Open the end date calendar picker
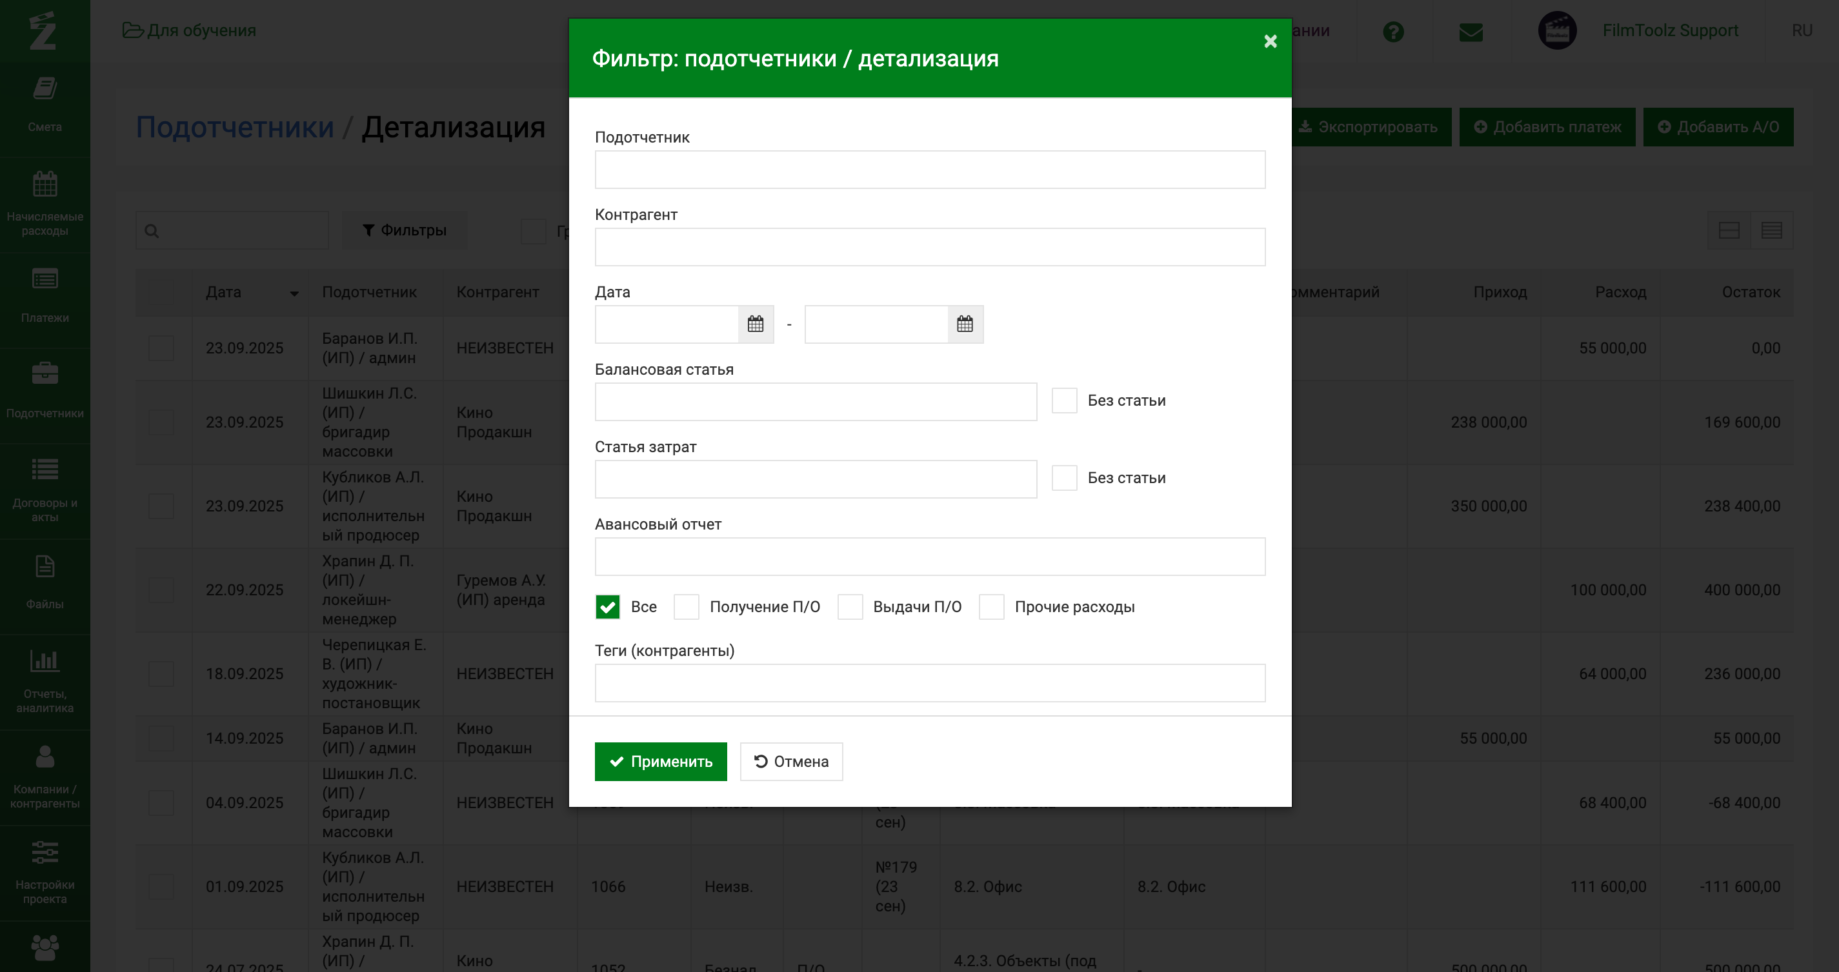Screen dimensions: 1839x972 click(965, 324)
